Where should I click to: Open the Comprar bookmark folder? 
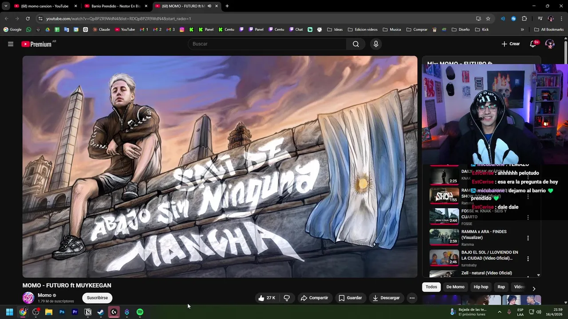[x=417, y=30]
